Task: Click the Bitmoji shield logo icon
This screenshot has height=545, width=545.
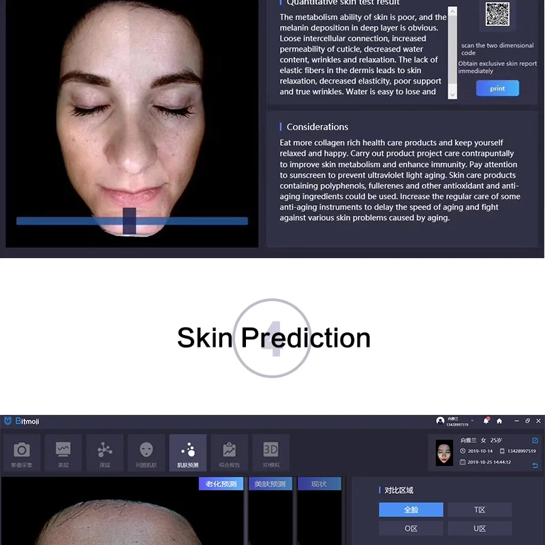Action: click(x=8, y=421)
